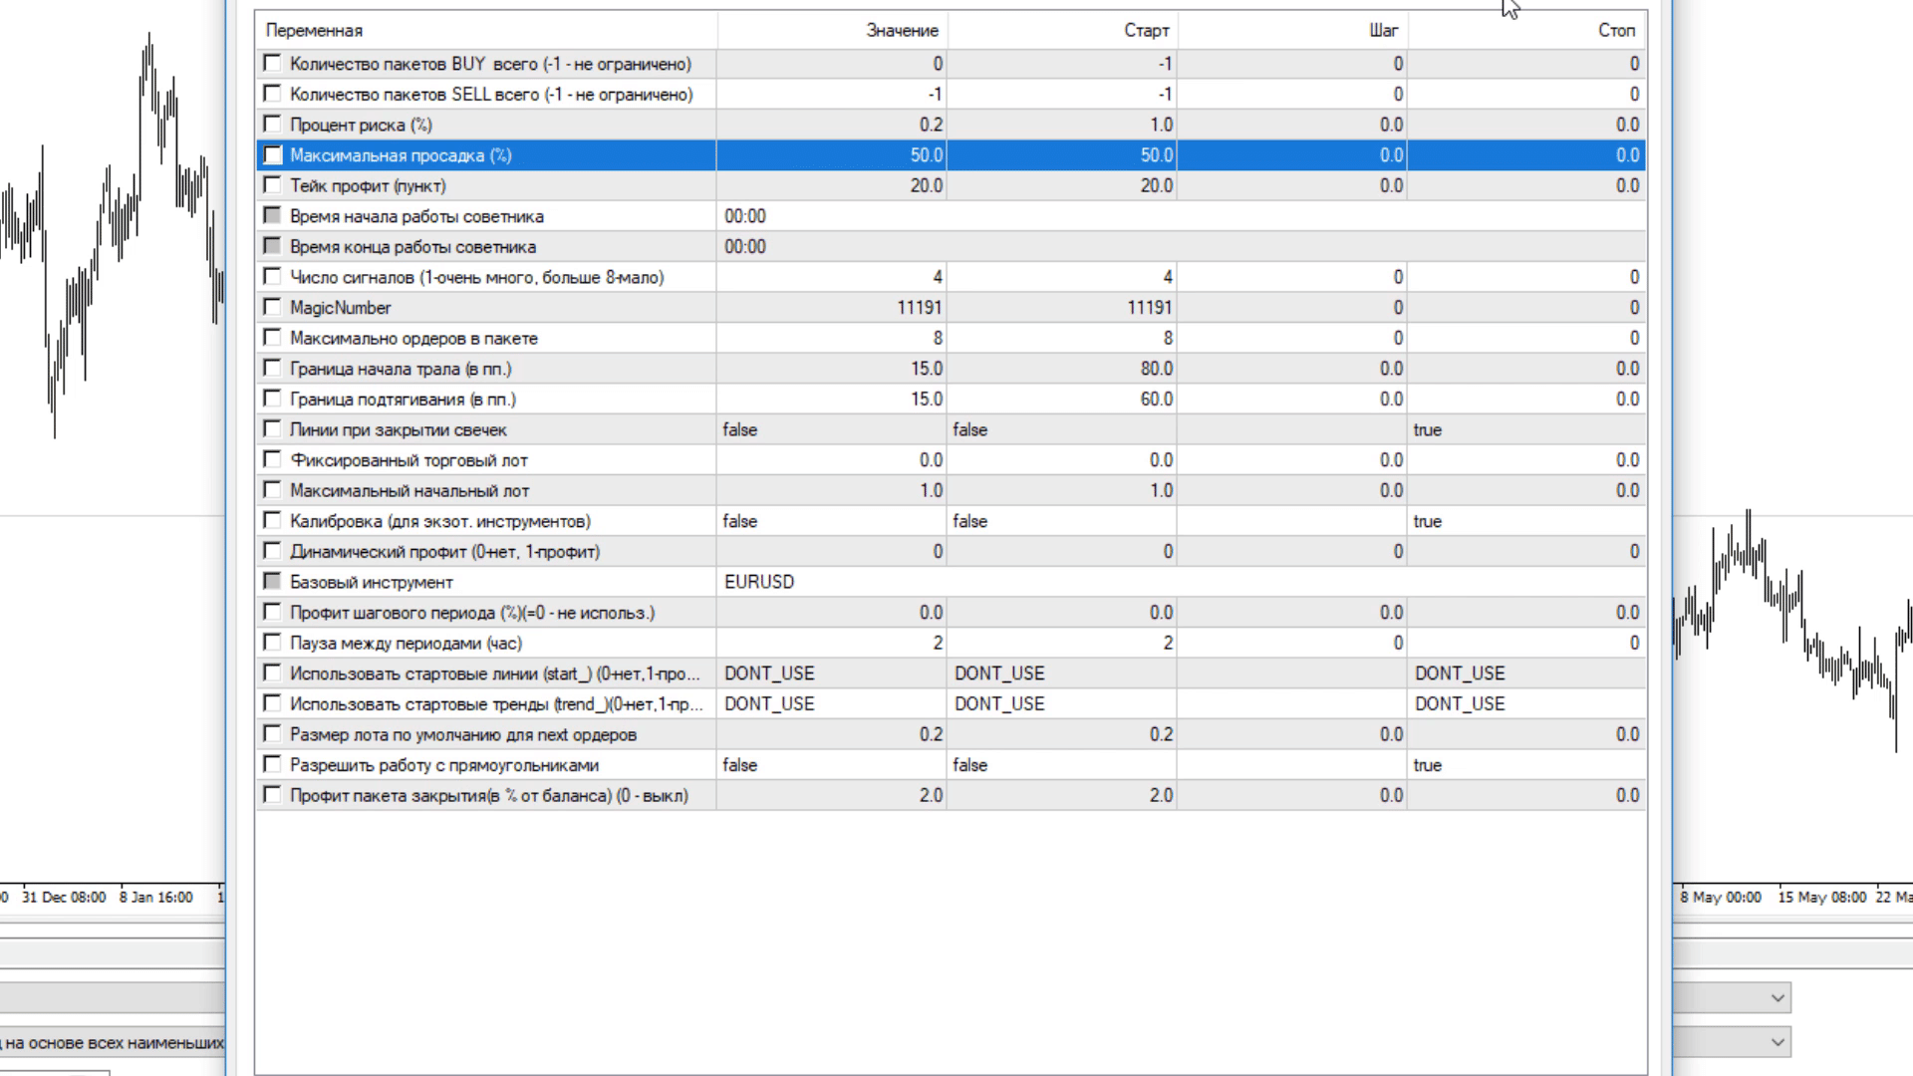The height and width of the screenshot is (1076, 1913).
Task: Click the Стоп column header
Action: [1526, 30]
